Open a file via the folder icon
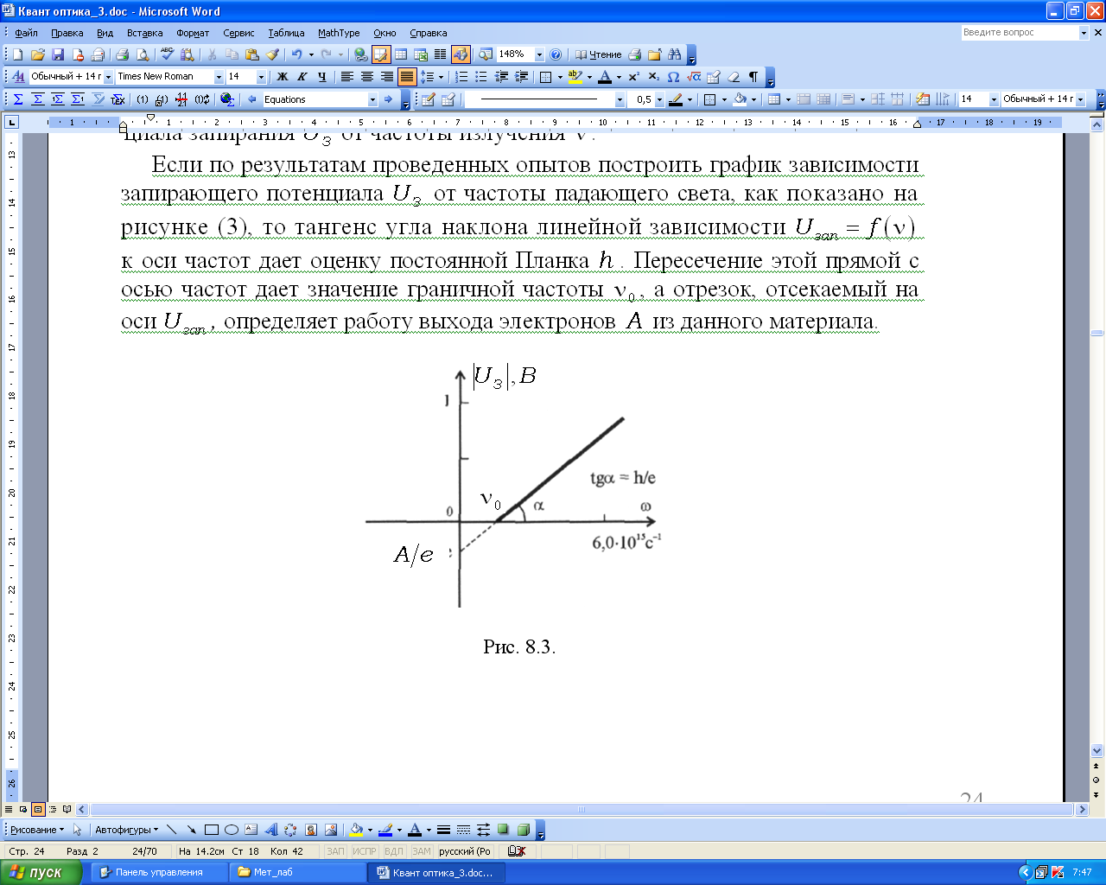Viewport: 1106px width, 885px height. pyautogui.click(x=38, y=54)
